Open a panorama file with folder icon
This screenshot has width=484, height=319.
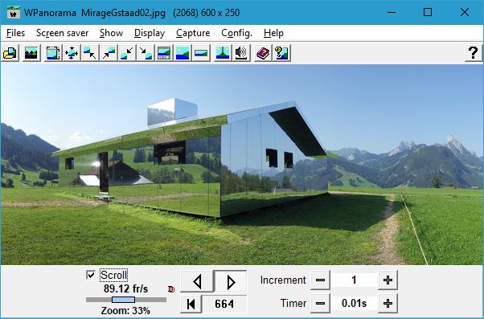tap(10, 53)
